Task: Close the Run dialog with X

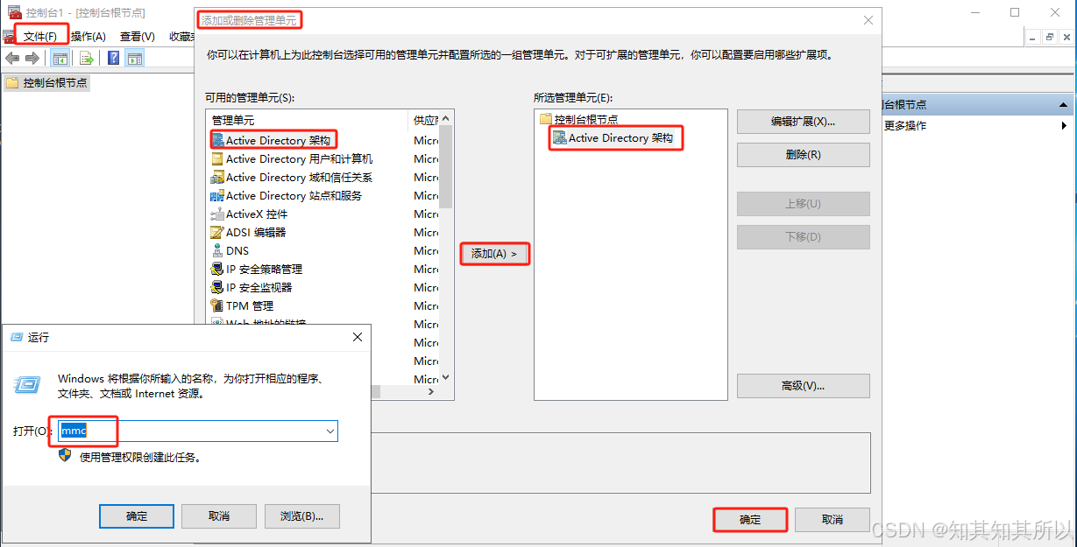Action: pos(357,337)
